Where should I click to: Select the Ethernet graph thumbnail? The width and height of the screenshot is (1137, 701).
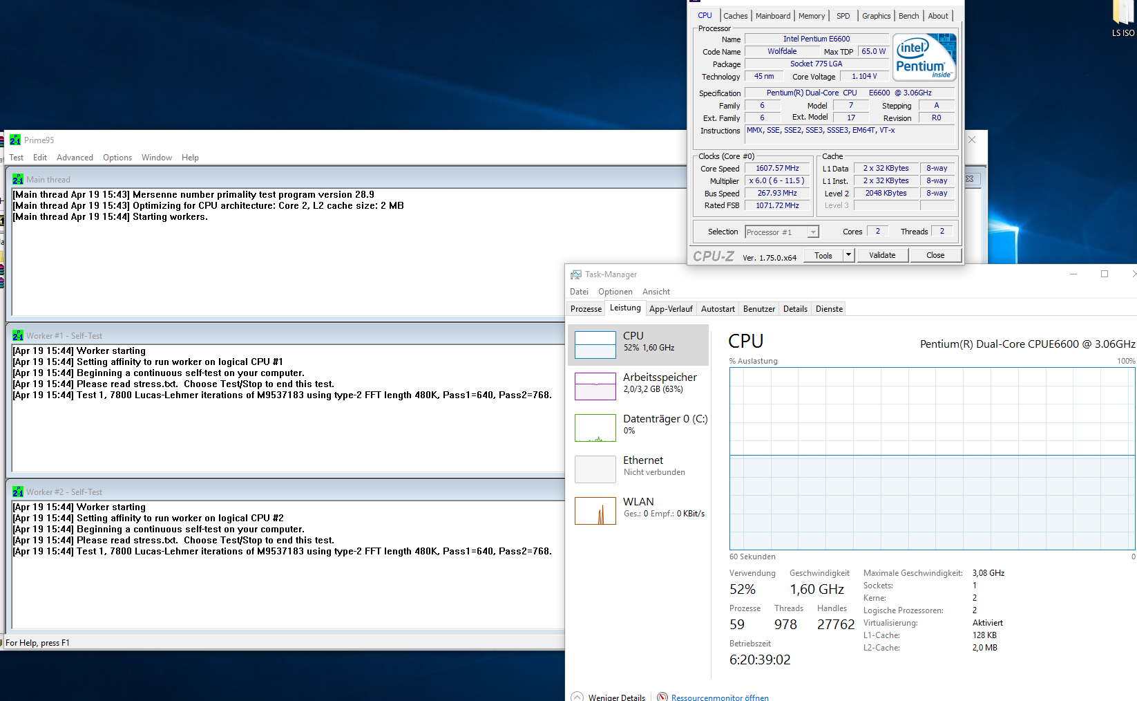click(595, 469)
